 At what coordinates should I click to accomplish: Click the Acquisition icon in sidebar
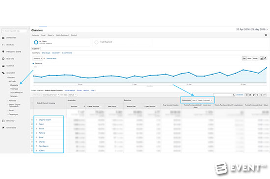[x=3, y=73]
